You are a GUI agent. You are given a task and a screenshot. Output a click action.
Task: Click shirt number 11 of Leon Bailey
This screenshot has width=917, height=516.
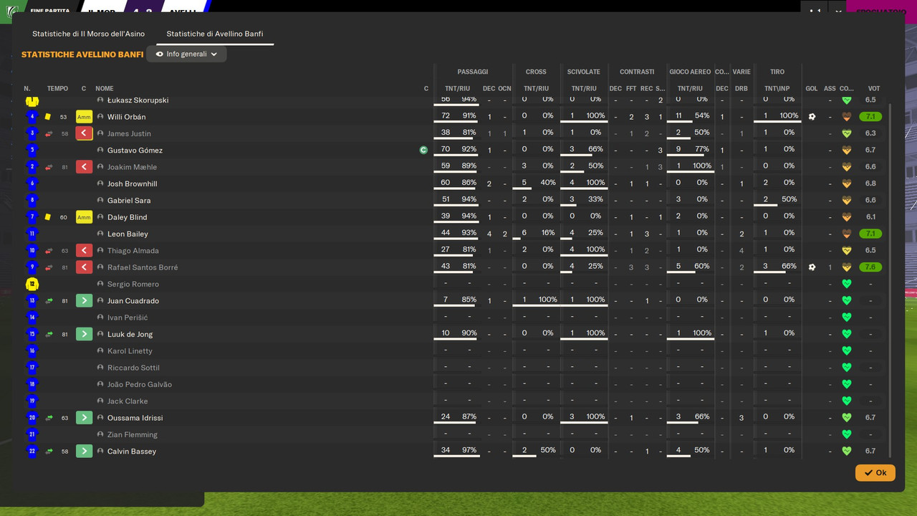[x=32, y=234]
